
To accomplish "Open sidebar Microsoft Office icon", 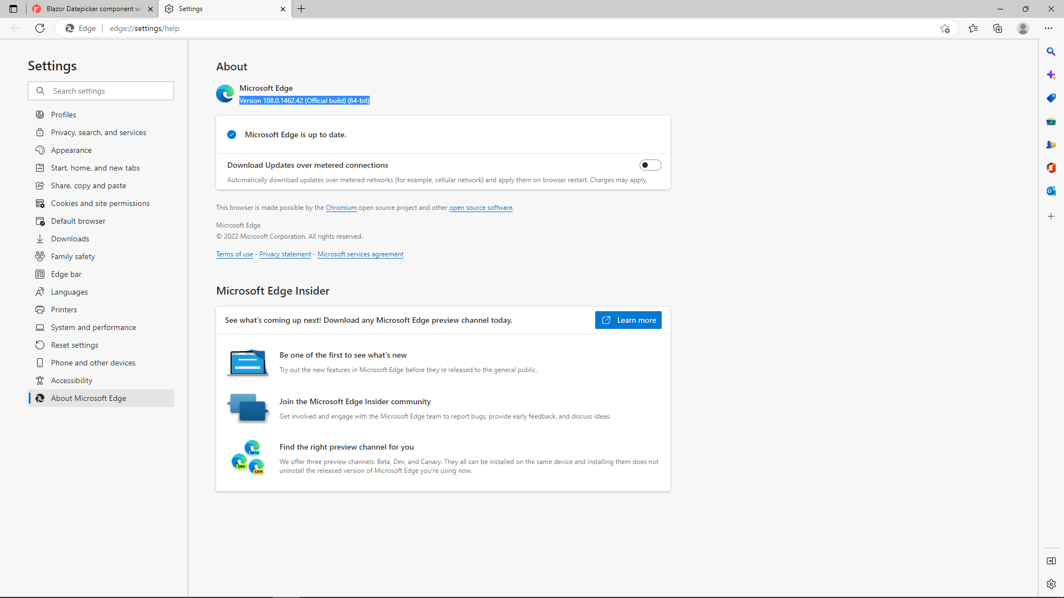I will click(1051, 168).
